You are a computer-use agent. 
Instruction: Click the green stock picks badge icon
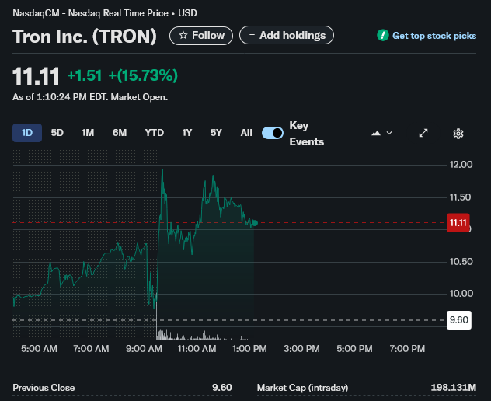tap(383, 36)
